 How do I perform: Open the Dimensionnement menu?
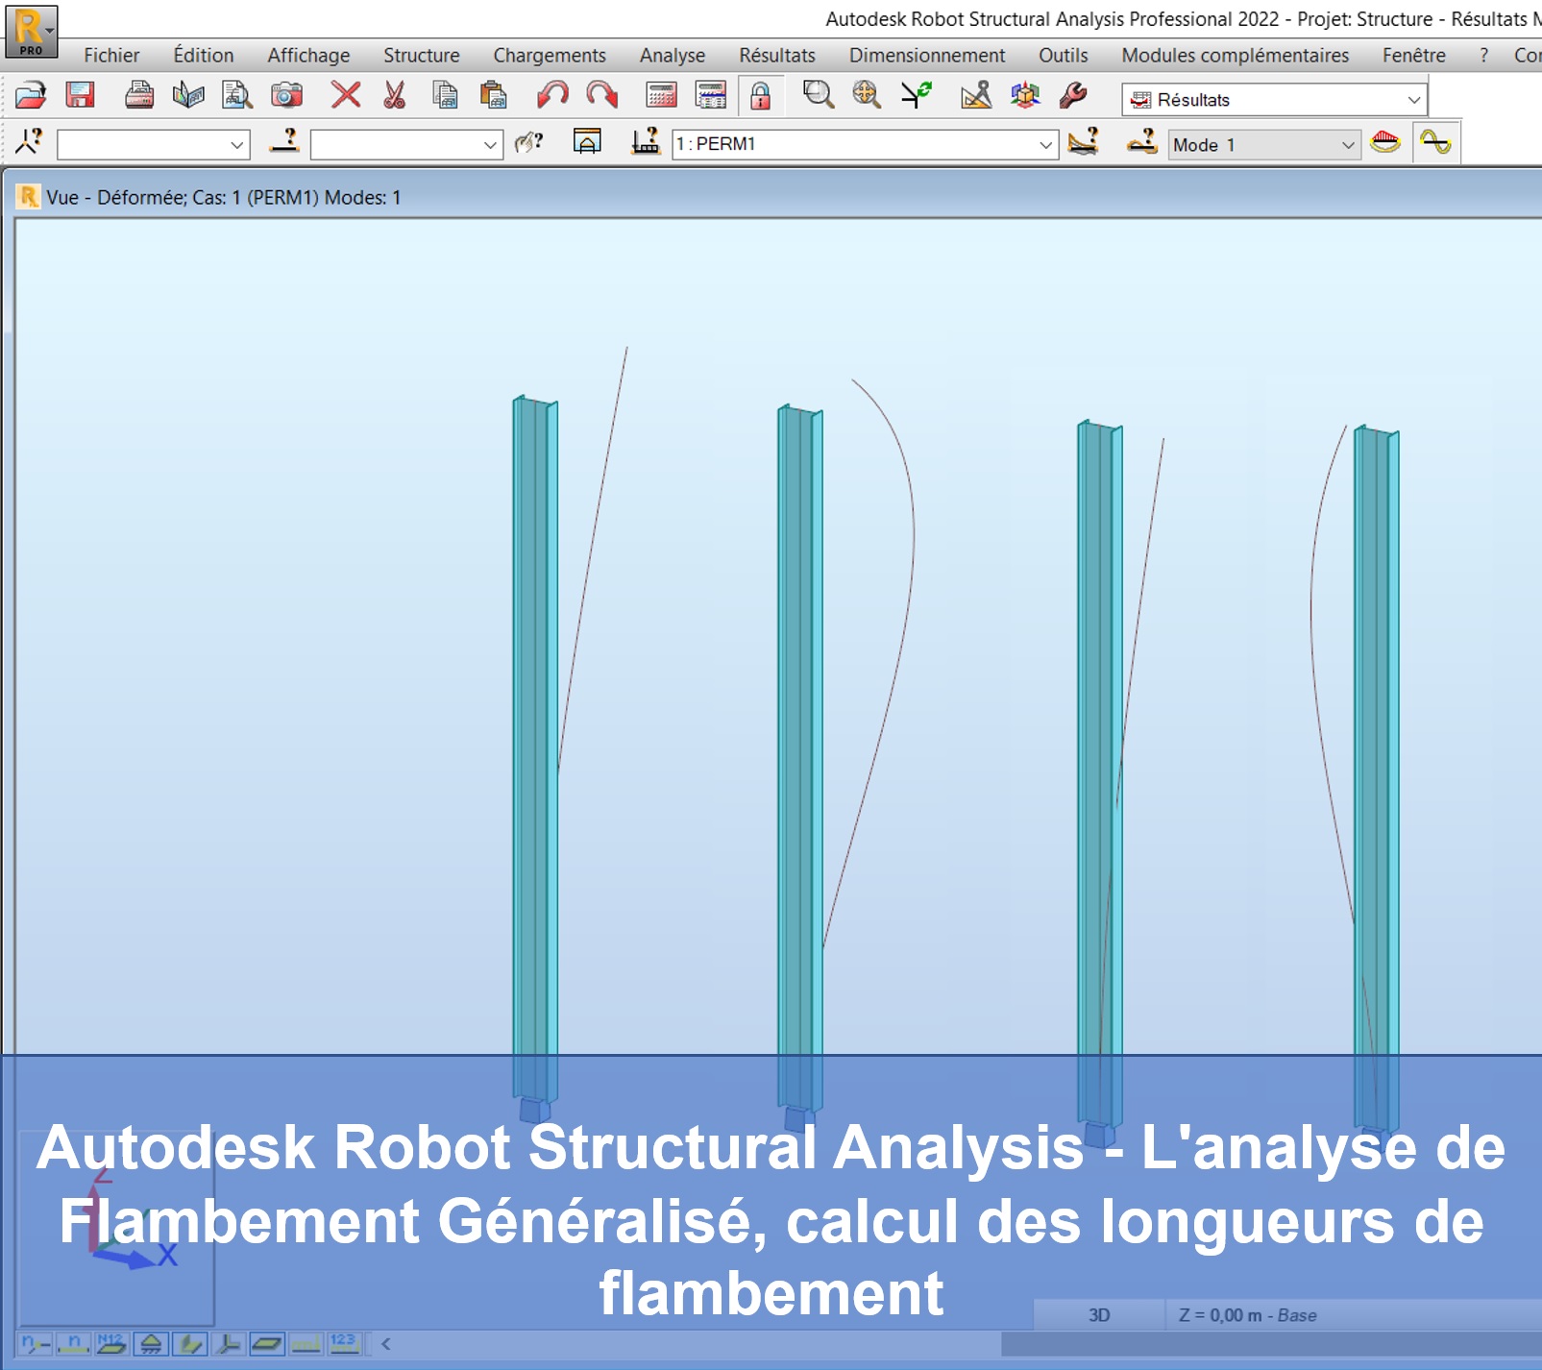(925, 56)
